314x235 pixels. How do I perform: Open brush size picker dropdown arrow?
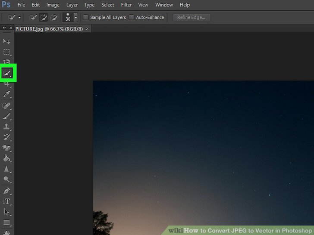tap(76, 17)
